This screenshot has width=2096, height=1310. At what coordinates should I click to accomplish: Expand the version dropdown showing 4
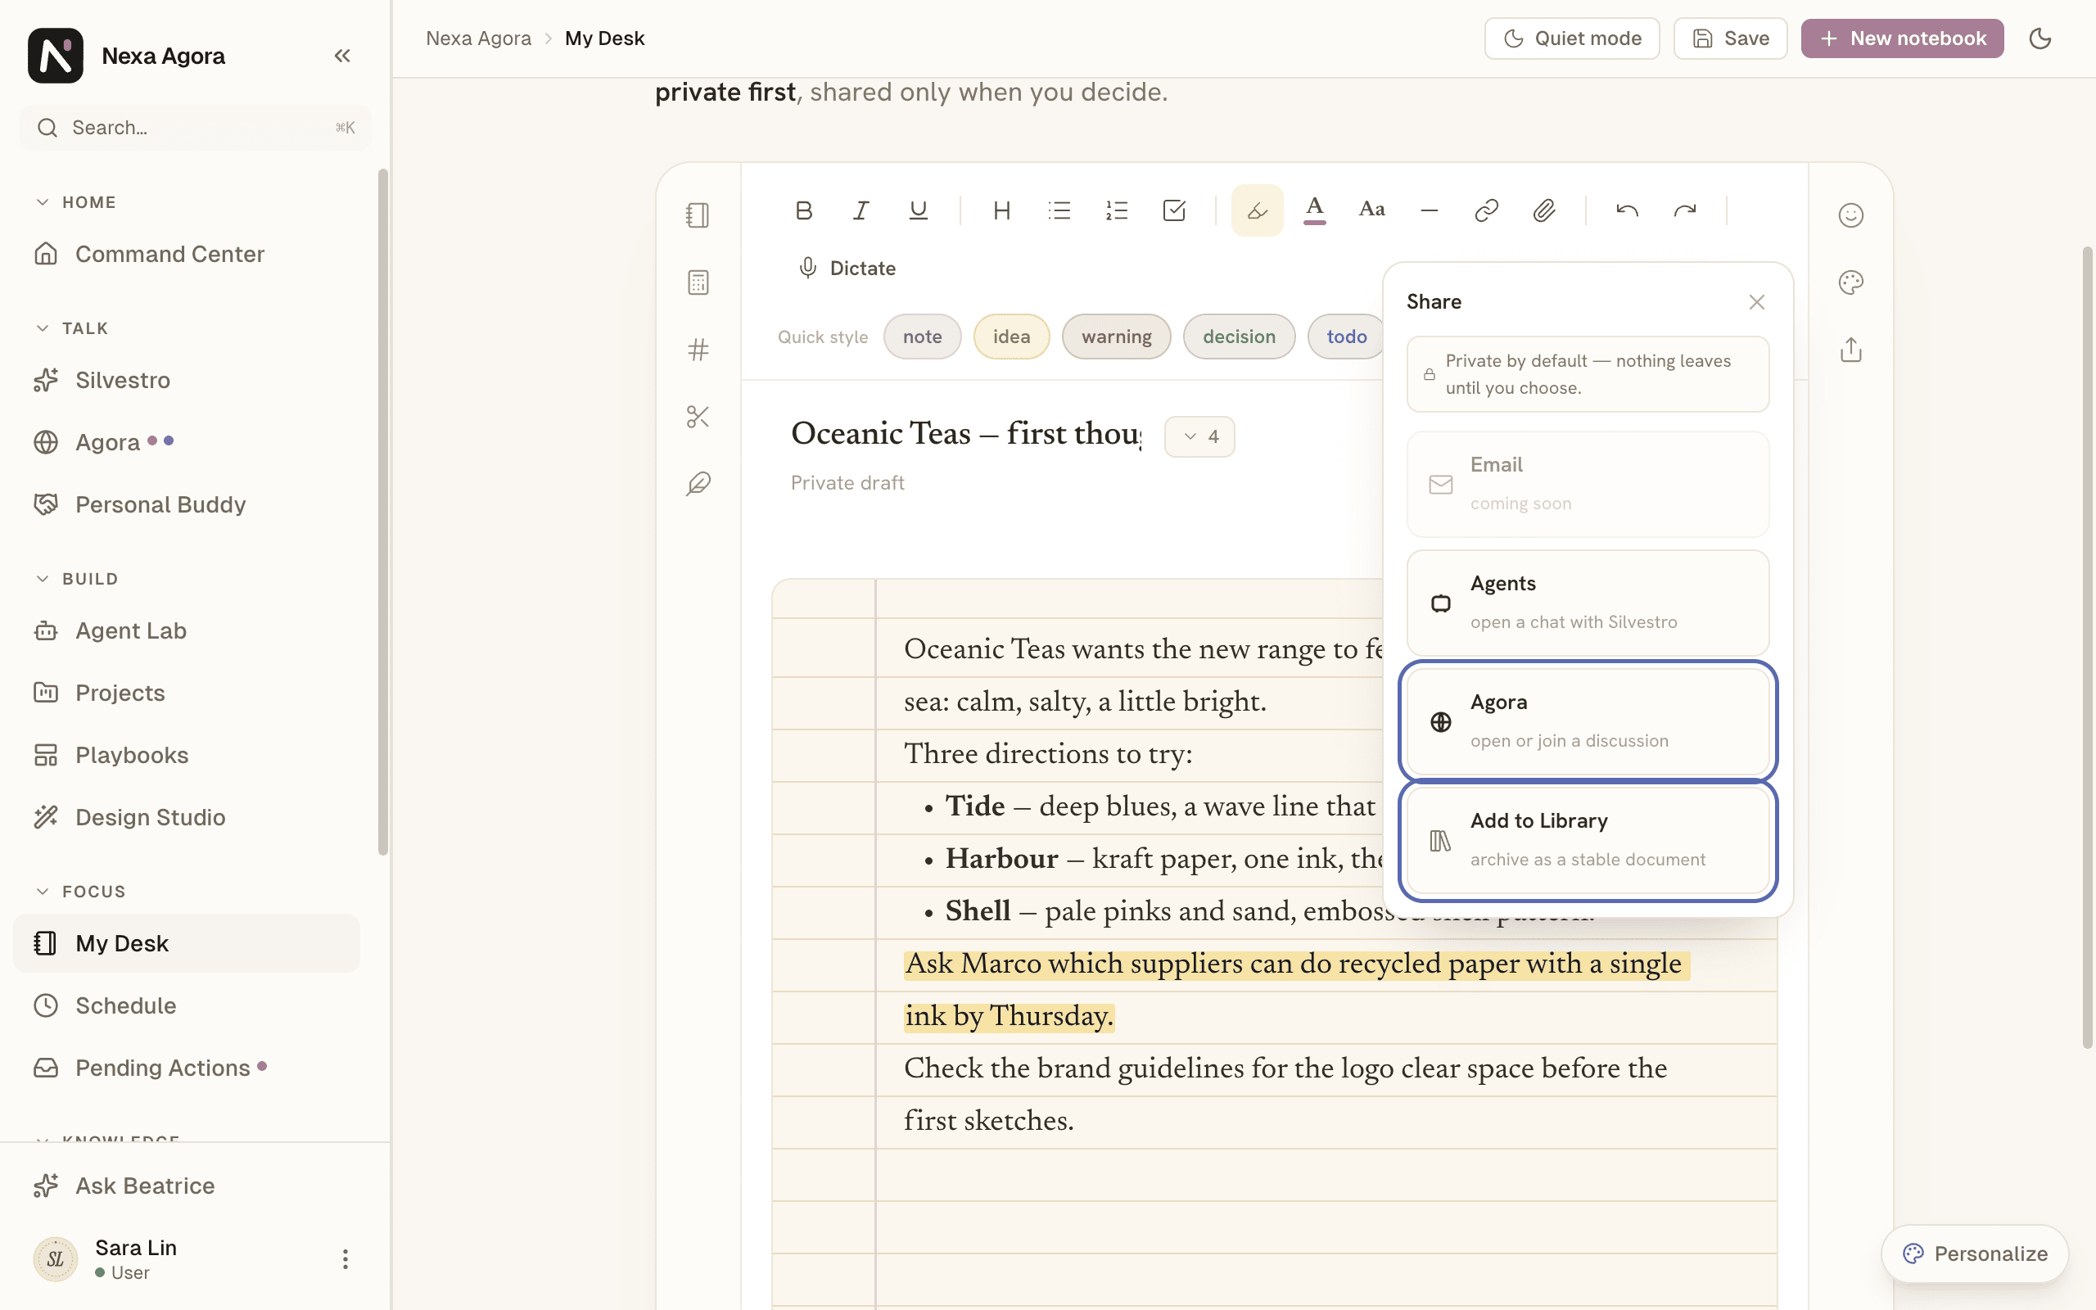coord(1199,436)
